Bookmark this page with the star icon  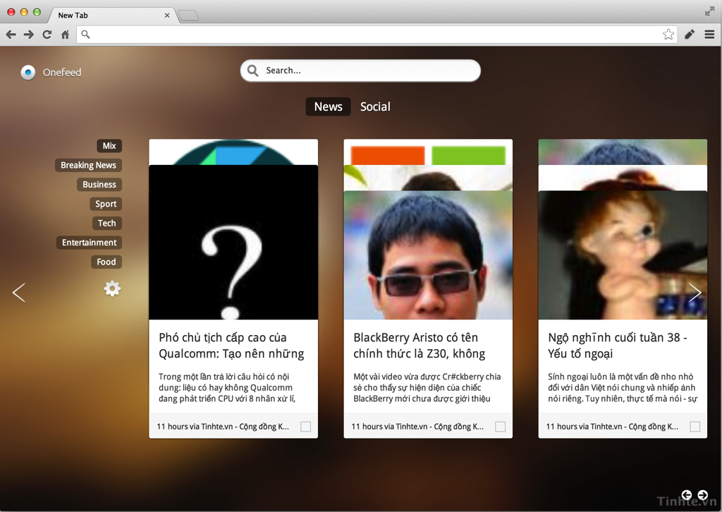[x=668, y=35]
